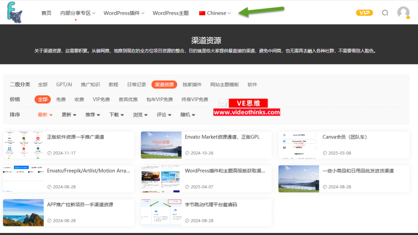418x235 pixels.
Task: Select the 独家插件 category filter
Action: pos(192,85)
